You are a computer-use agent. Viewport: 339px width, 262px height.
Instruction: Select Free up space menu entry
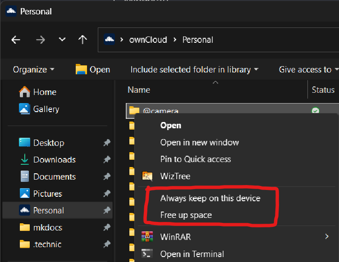[x=186, y=215]
